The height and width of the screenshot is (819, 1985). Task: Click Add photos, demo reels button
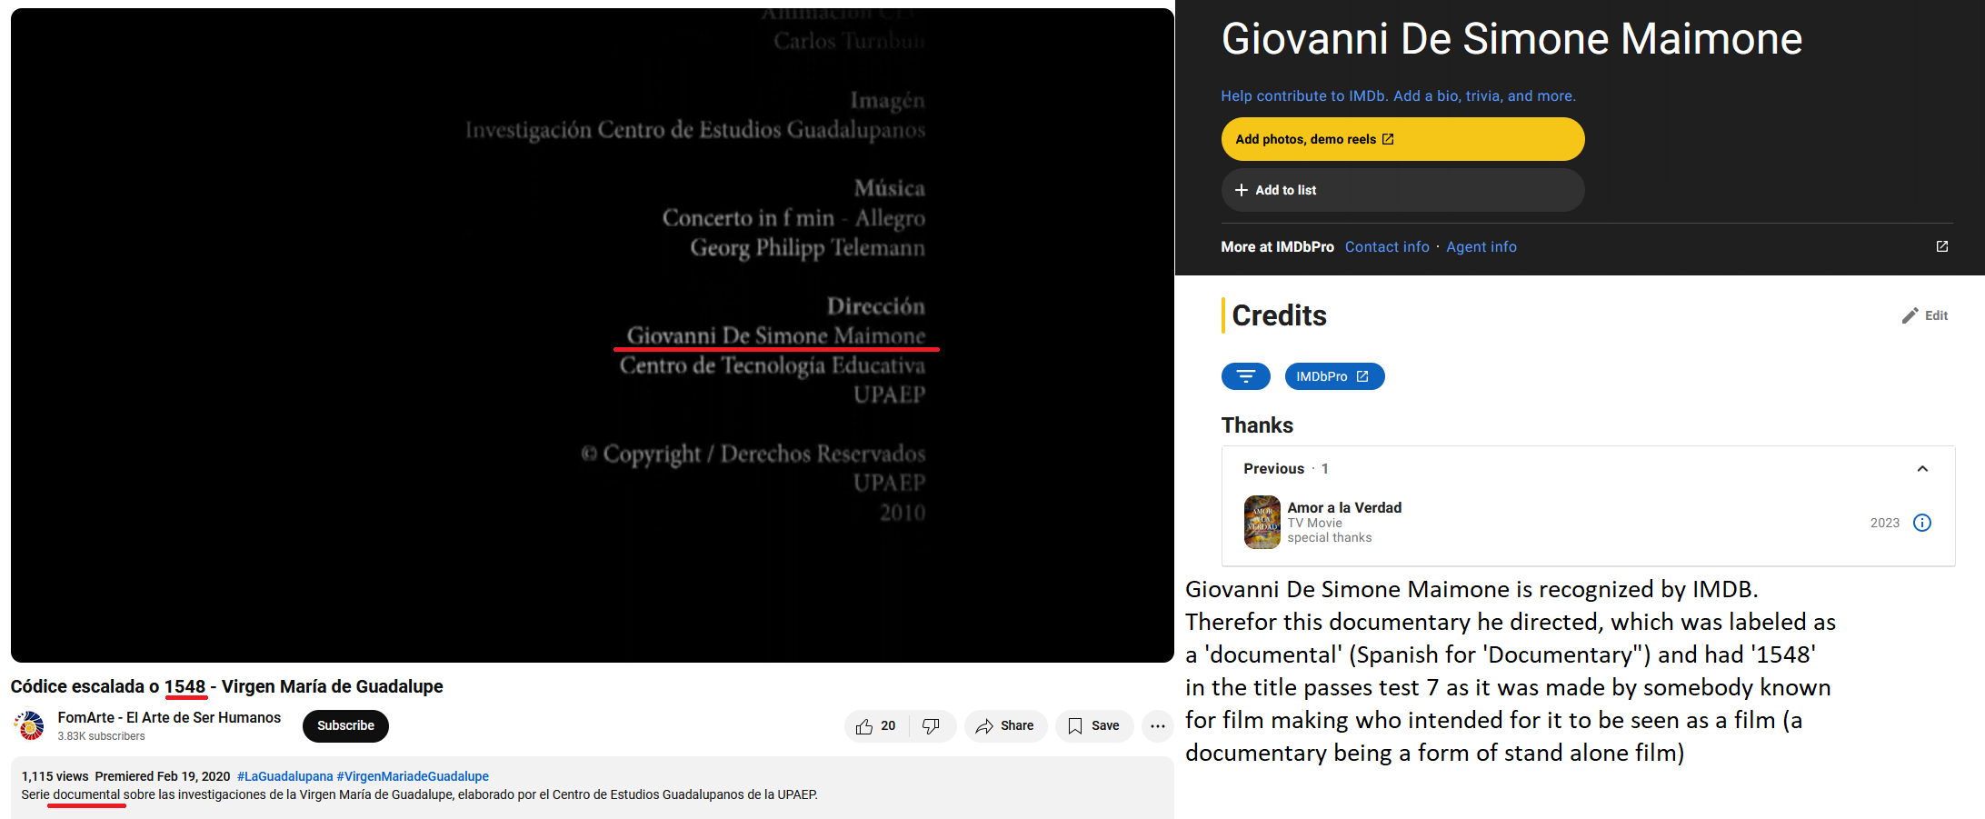[1402, 139]
